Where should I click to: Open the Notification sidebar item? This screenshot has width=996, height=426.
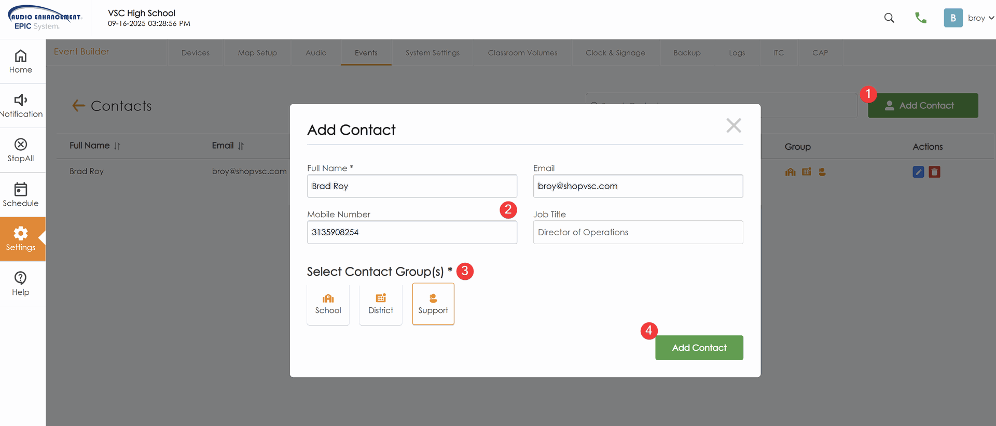coord(21,106)
